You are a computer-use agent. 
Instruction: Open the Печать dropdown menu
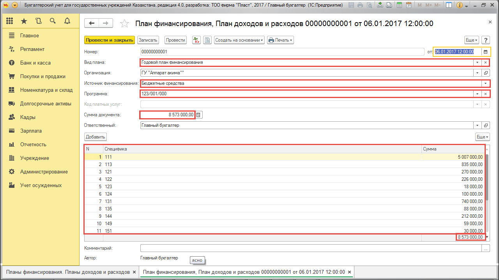[281, 40]
